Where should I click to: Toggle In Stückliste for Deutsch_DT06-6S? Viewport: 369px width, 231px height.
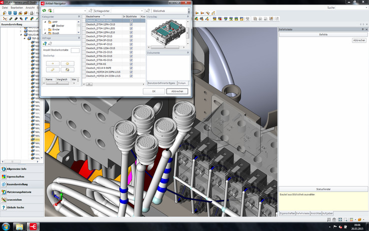131,64
